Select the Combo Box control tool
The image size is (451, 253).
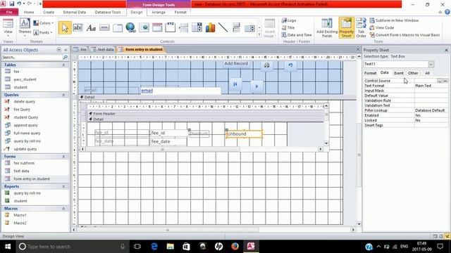[x=197, y=27]
